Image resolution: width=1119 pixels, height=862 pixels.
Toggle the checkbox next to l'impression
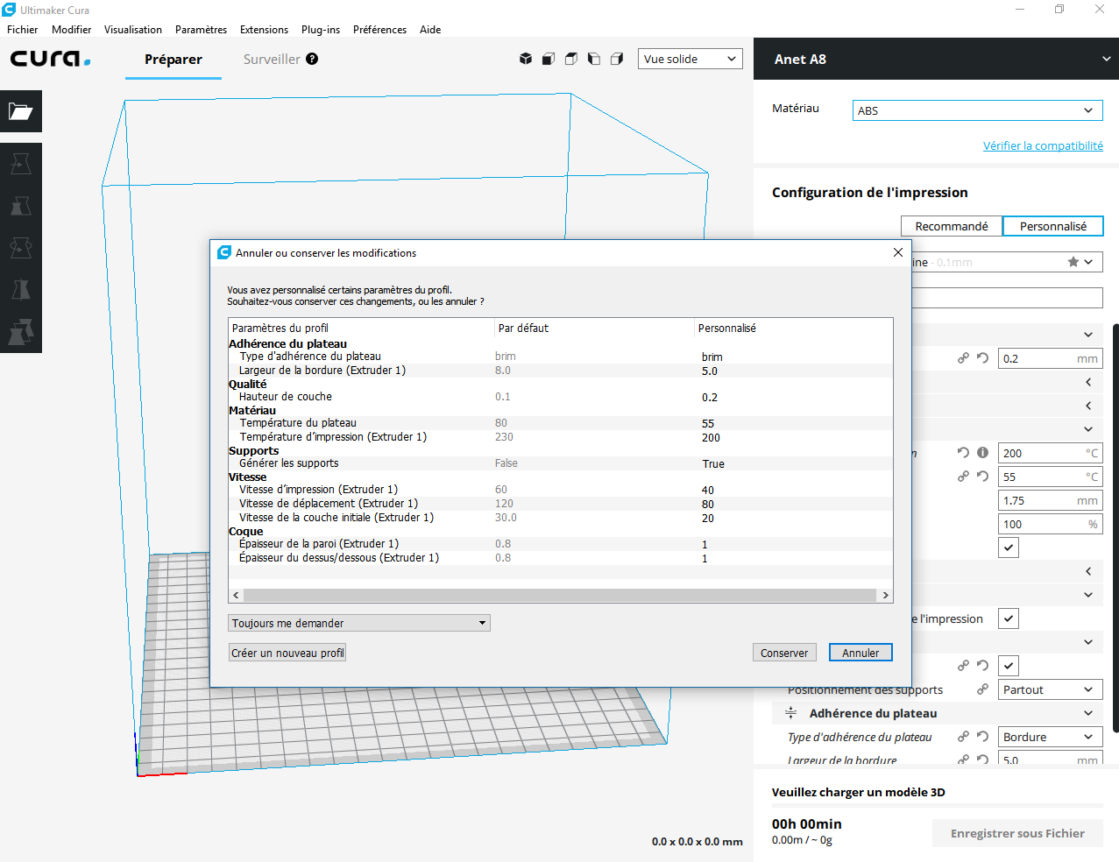point(1009,618)
